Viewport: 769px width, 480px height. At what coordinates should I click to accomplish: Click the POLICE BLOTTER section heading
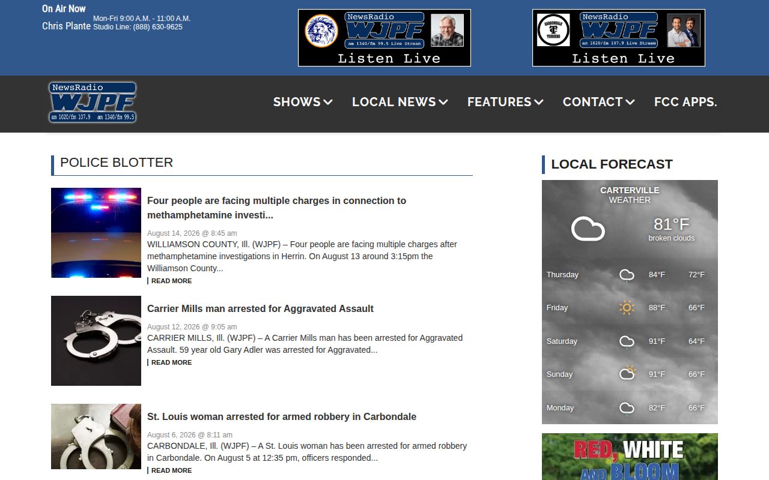click(117, 163)
